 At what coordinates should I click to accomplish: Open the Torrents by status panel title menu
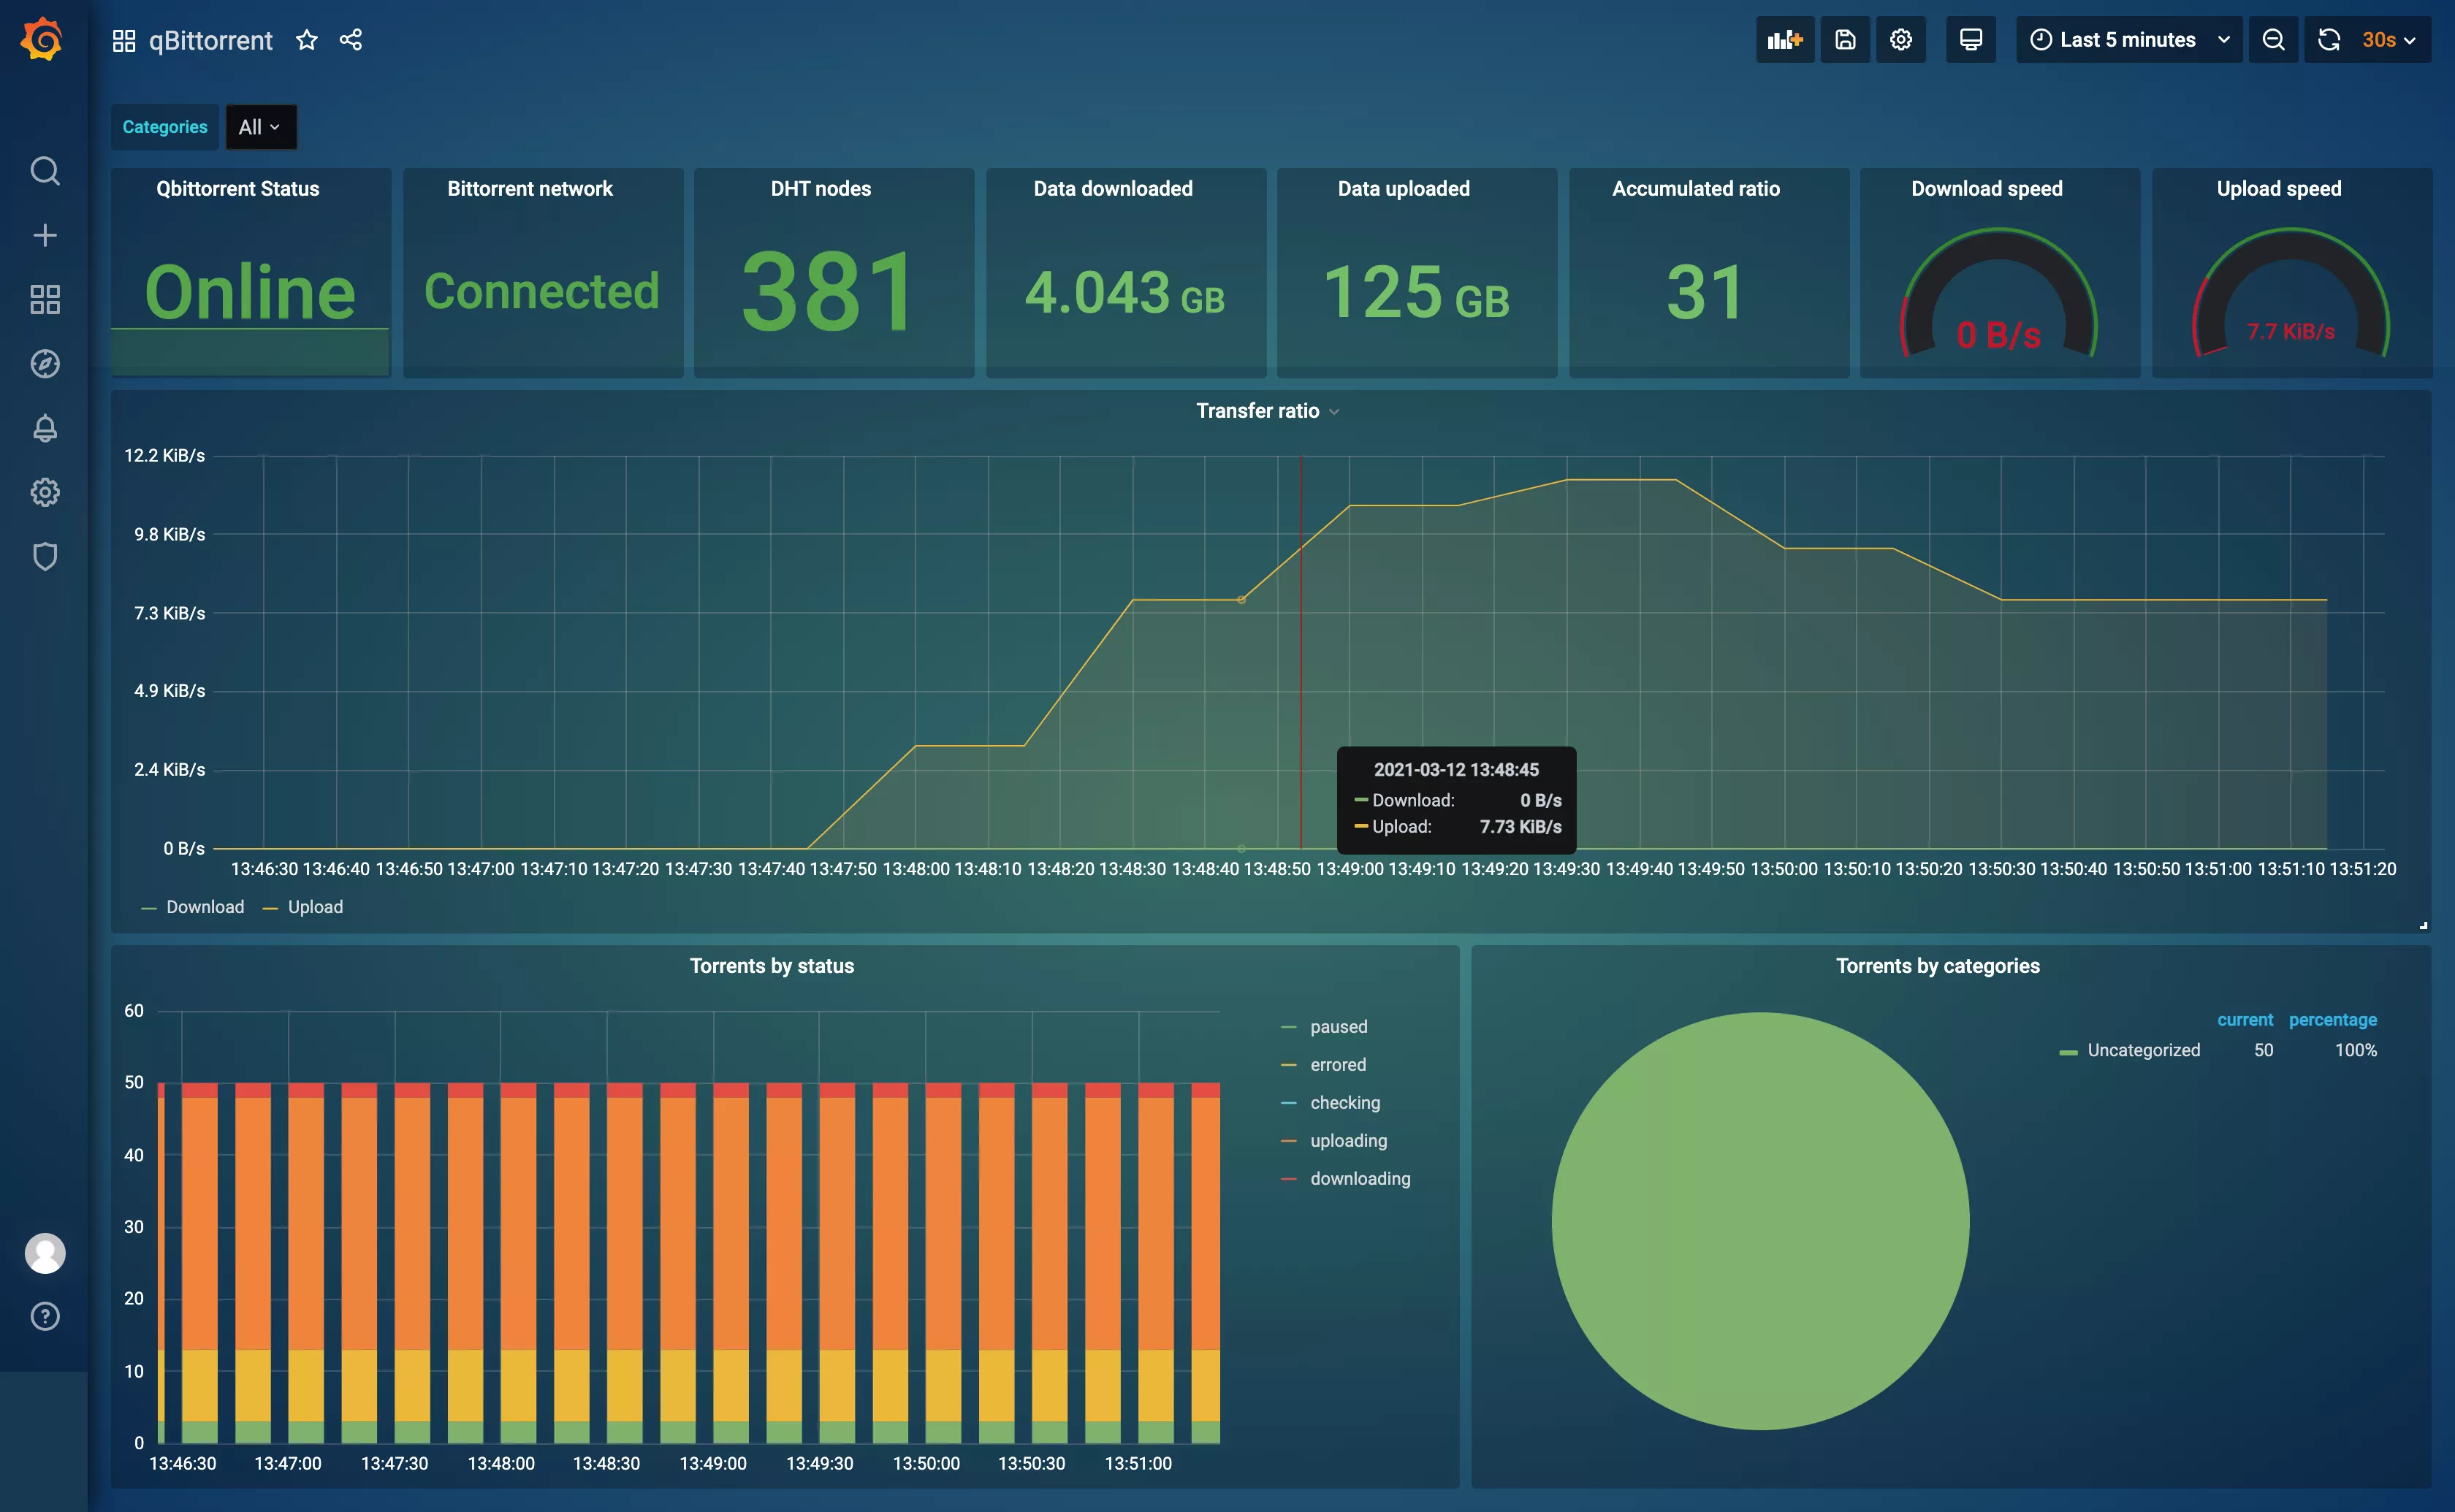point(772,966)
